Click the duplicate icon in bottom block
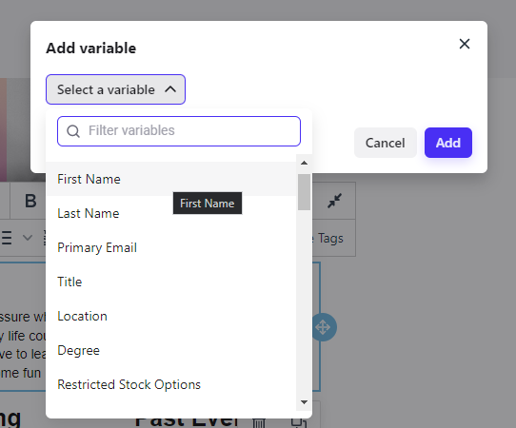The width and height of the screenshot is (516, 428). click(x=299, y=422)
